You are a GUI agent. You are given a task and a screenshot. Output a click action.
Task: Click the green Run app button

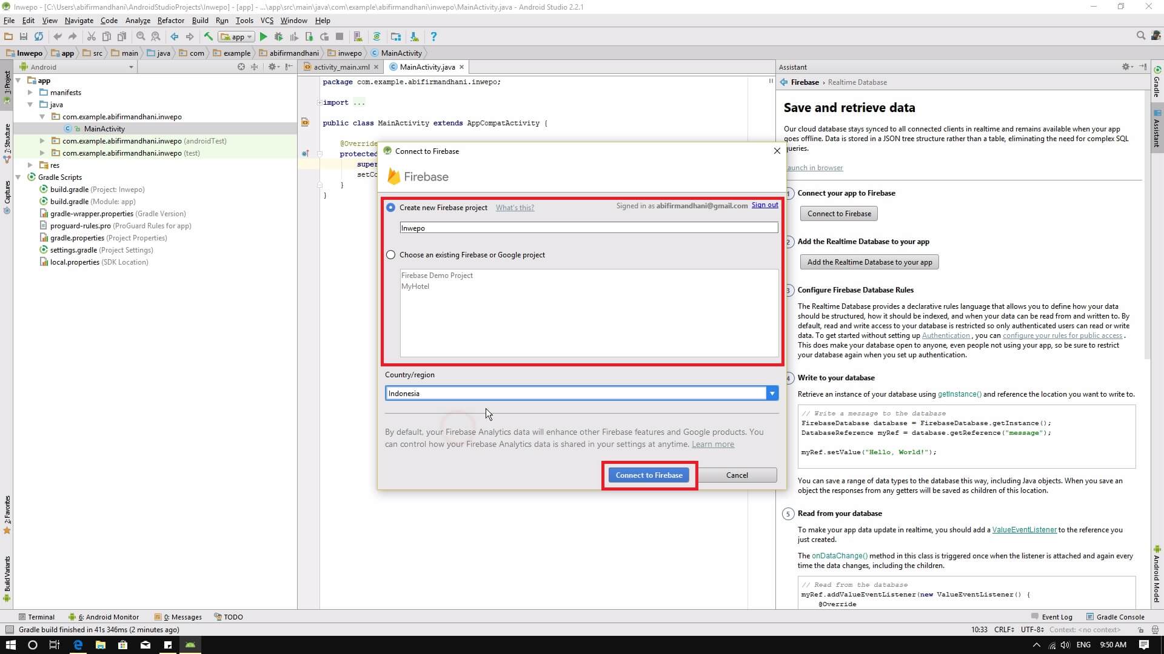point(263,37)
